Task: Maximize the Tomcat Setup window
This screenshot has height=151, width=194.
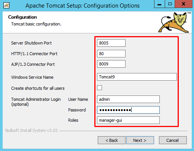Action: coord(170,4)
